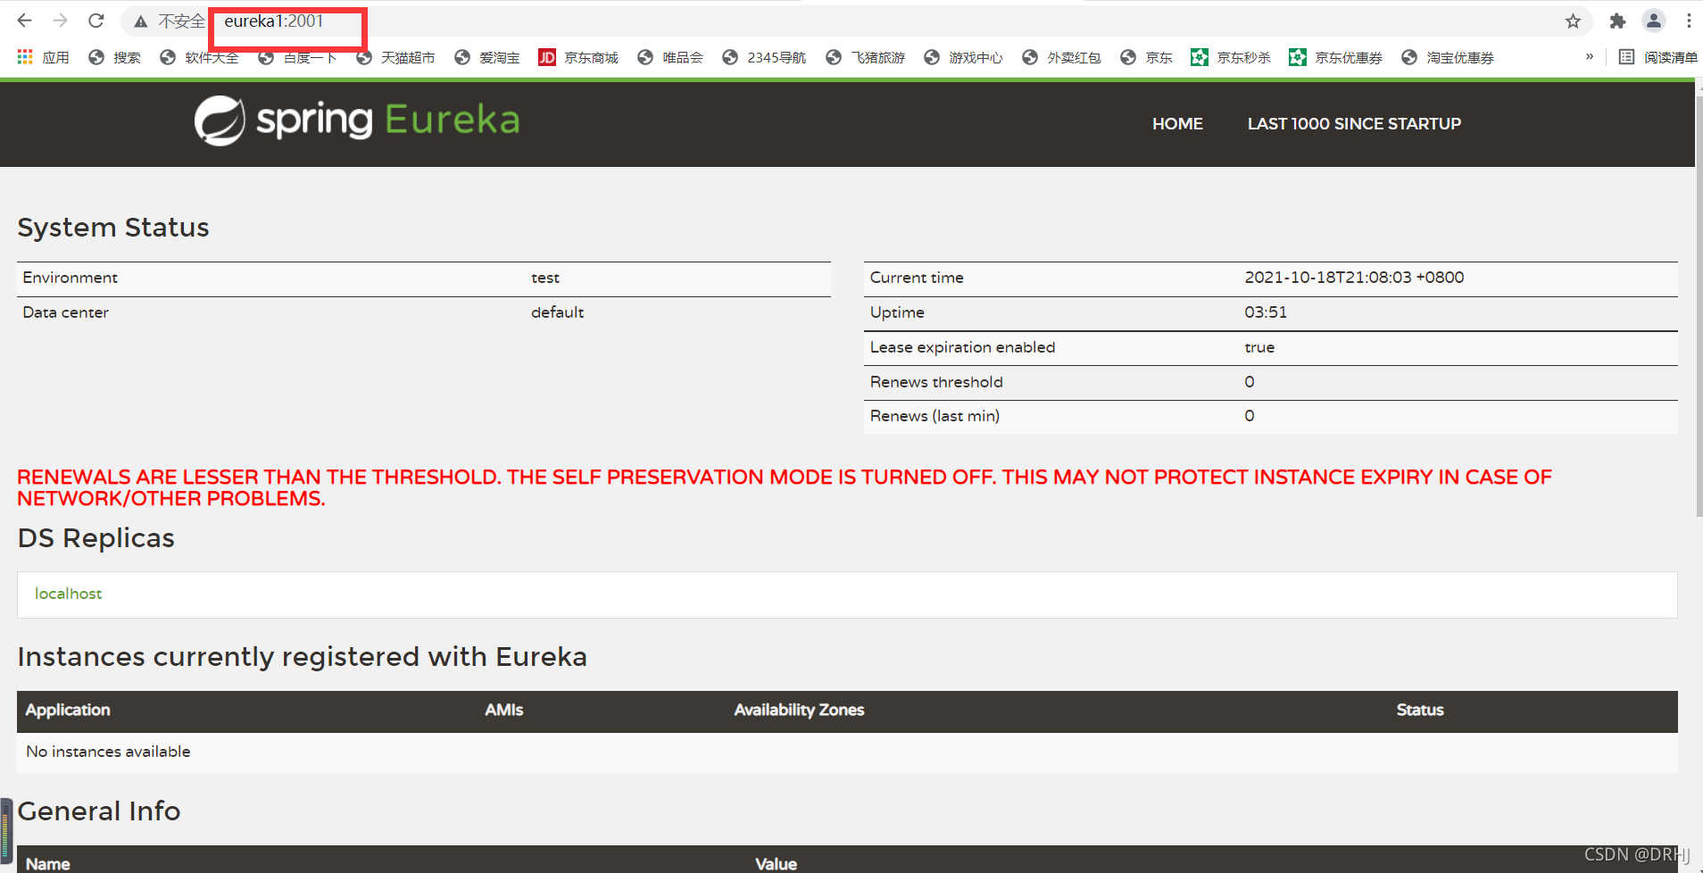This screenshot has height=873, width=1703.
Task: Click the Renews (last min) label
Action: point(935,416)
